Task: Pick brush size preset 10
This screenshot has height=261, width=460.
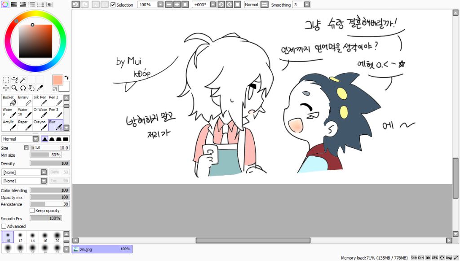Action: pyautogui.click(x=8, y=237)
